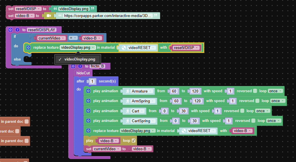Click fnctn_B function name field
The image size is (296, 162).
pos(97,66)
